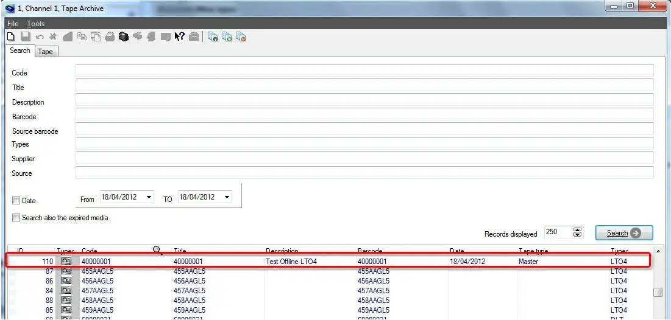
Task: Click the black tape stack toolbar icon
Action: (x=124, y=37)
